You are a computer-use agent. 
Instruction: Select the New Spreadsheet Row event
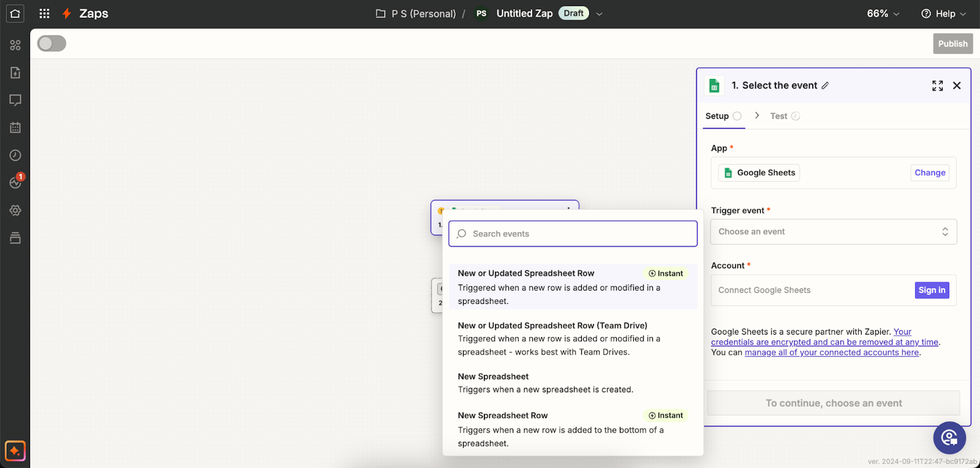point(573,429)
